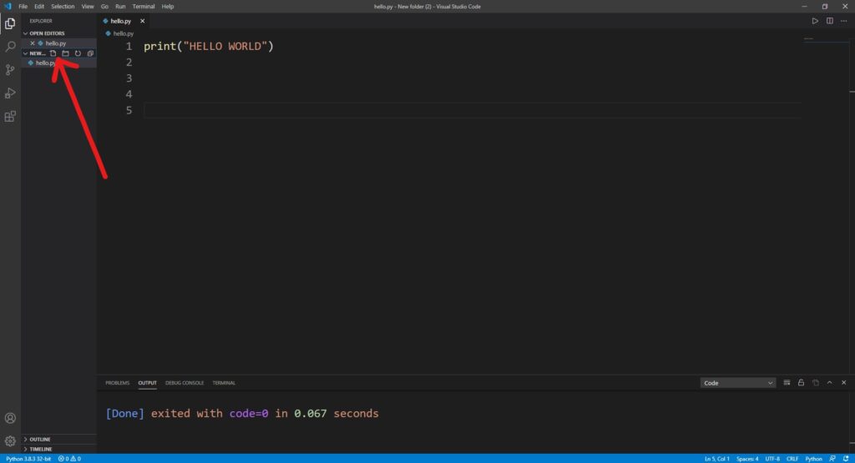855x463 pixels.
Task: Switch to the Output panel tab
Action: click(147, 383)
